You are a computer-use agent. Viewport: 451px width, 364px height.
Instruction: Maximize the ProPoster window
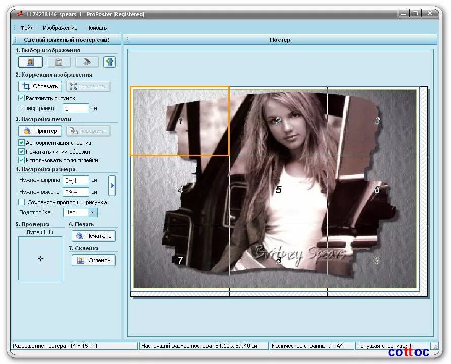point(415,13)
